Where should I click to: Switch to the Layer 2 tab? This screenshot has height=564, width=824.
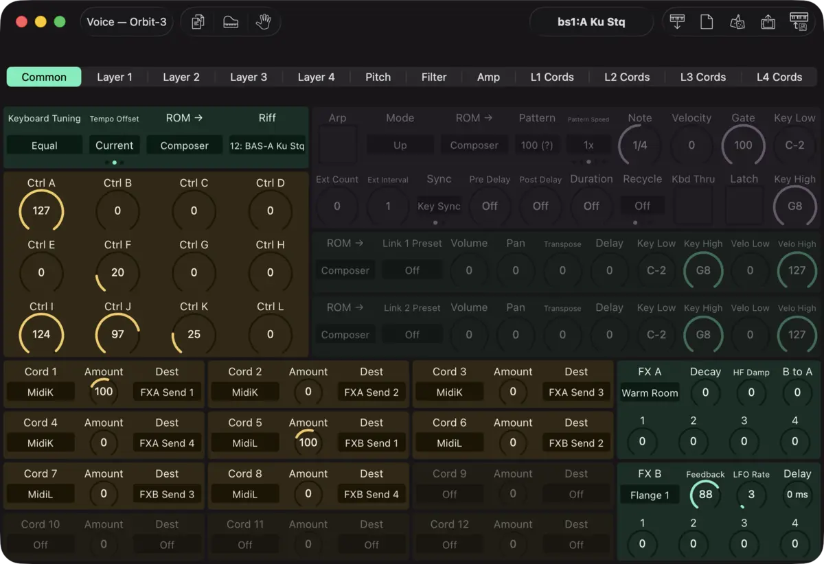point(181,77)
